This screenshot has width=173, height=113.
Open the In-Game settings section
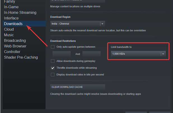[11, 7]
